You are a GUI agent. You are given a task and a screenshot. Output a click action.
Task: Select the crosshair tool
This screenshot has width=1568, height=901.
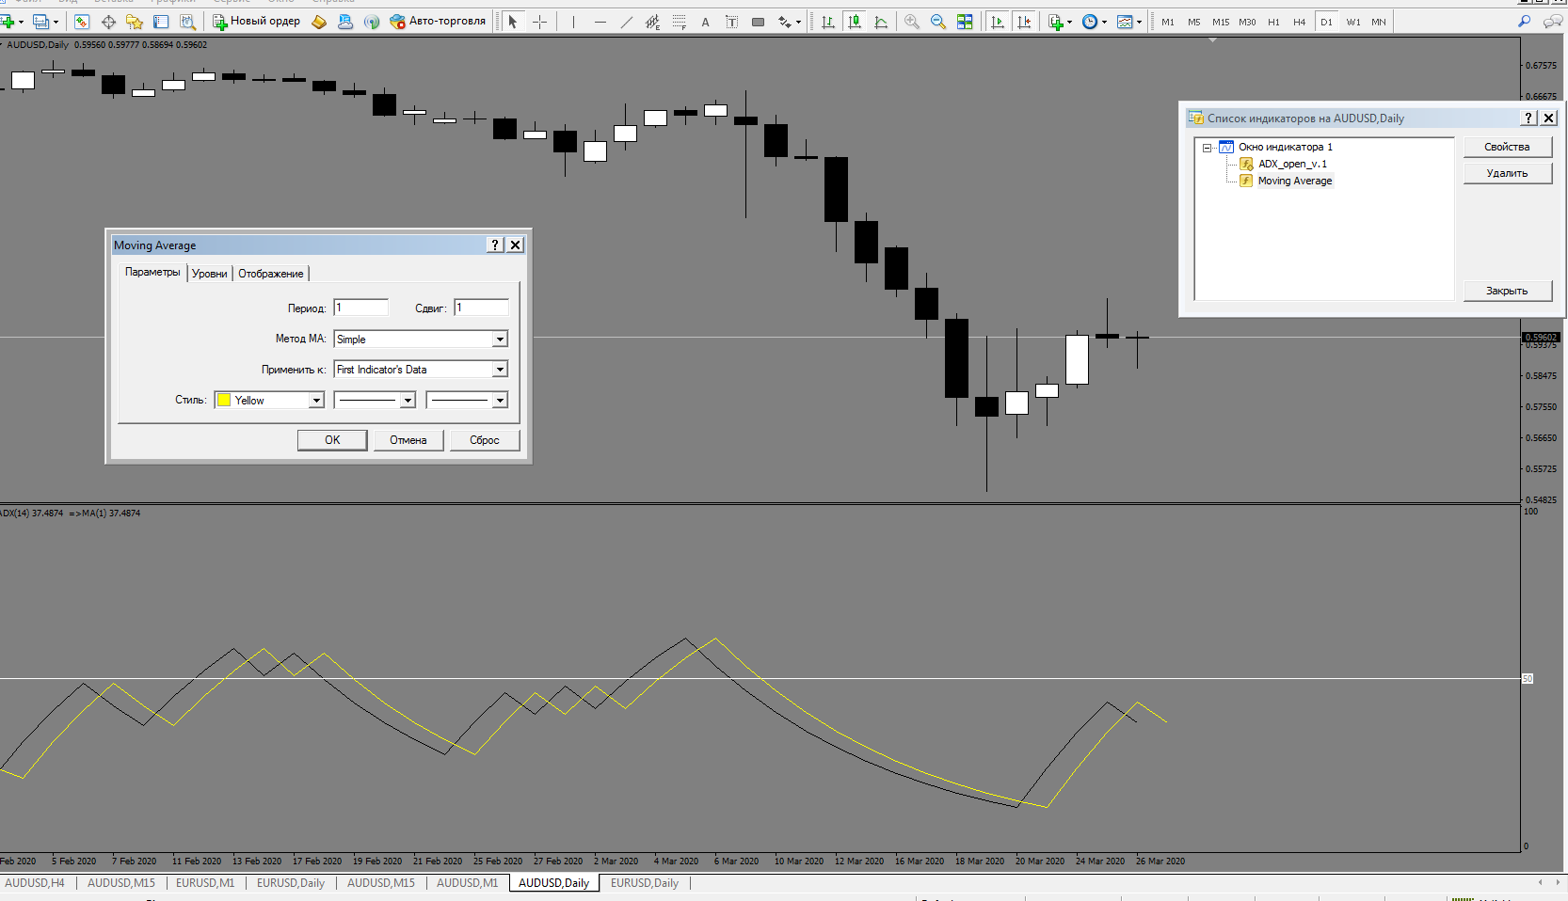(x=539, y=22)
